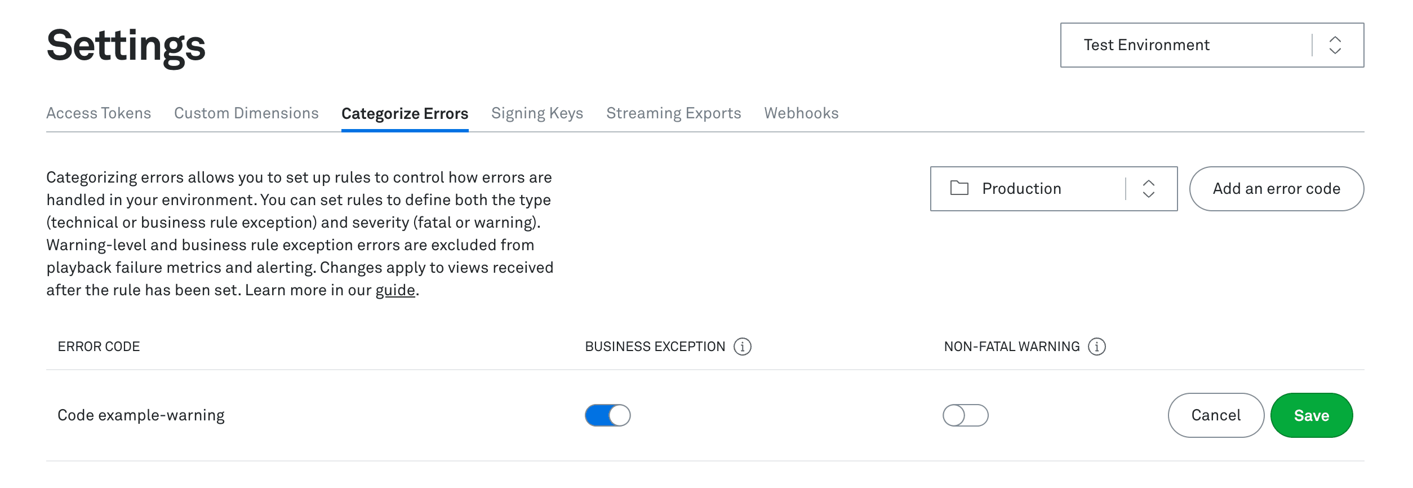Cancel editing the error code
The width and height of the screenshot is (1413, 488).
(1216, 415)
